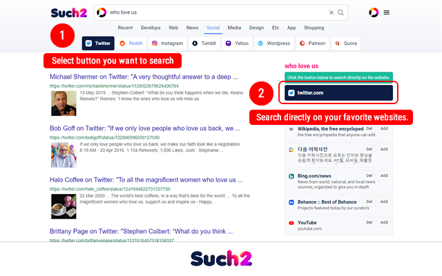Click Add on the Behance entry
This screenshot has height=276, width=442.
coord(384,201)
